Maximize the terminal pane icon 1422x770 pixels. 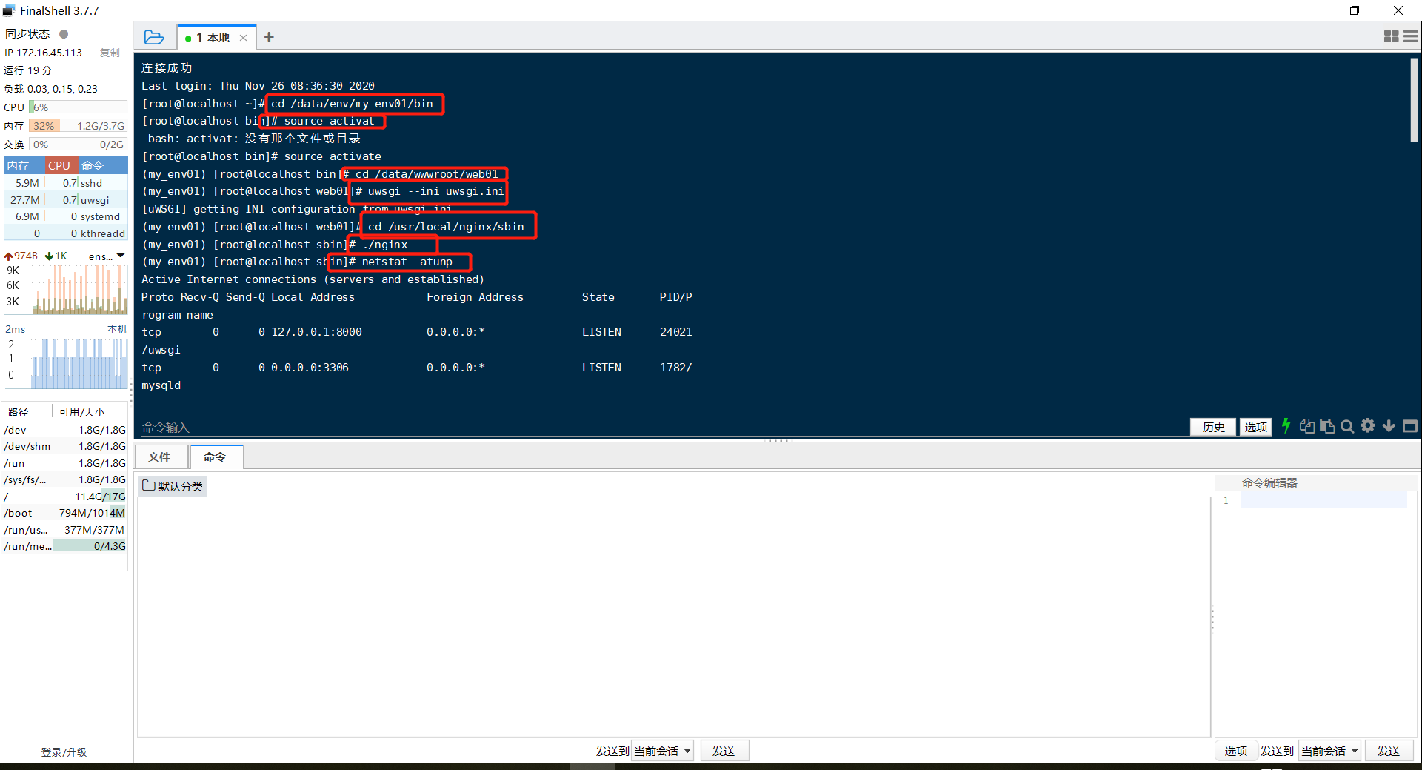point(1410,426)
